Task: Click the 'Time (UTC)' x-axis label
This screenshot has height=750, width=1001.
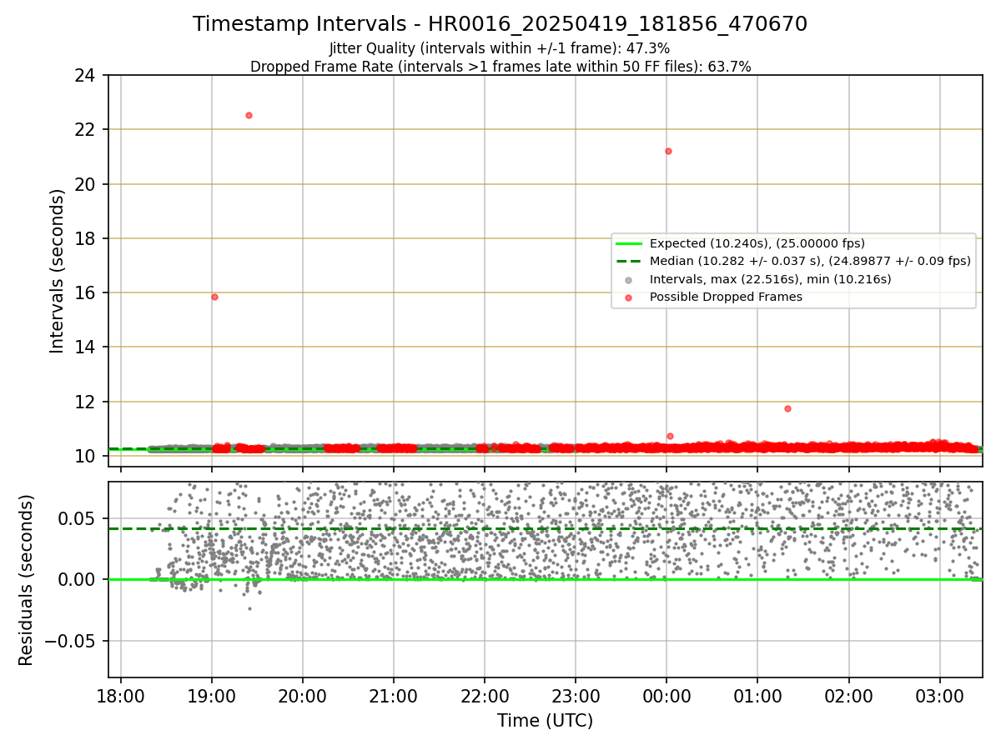Action: [x=545, y=721]
